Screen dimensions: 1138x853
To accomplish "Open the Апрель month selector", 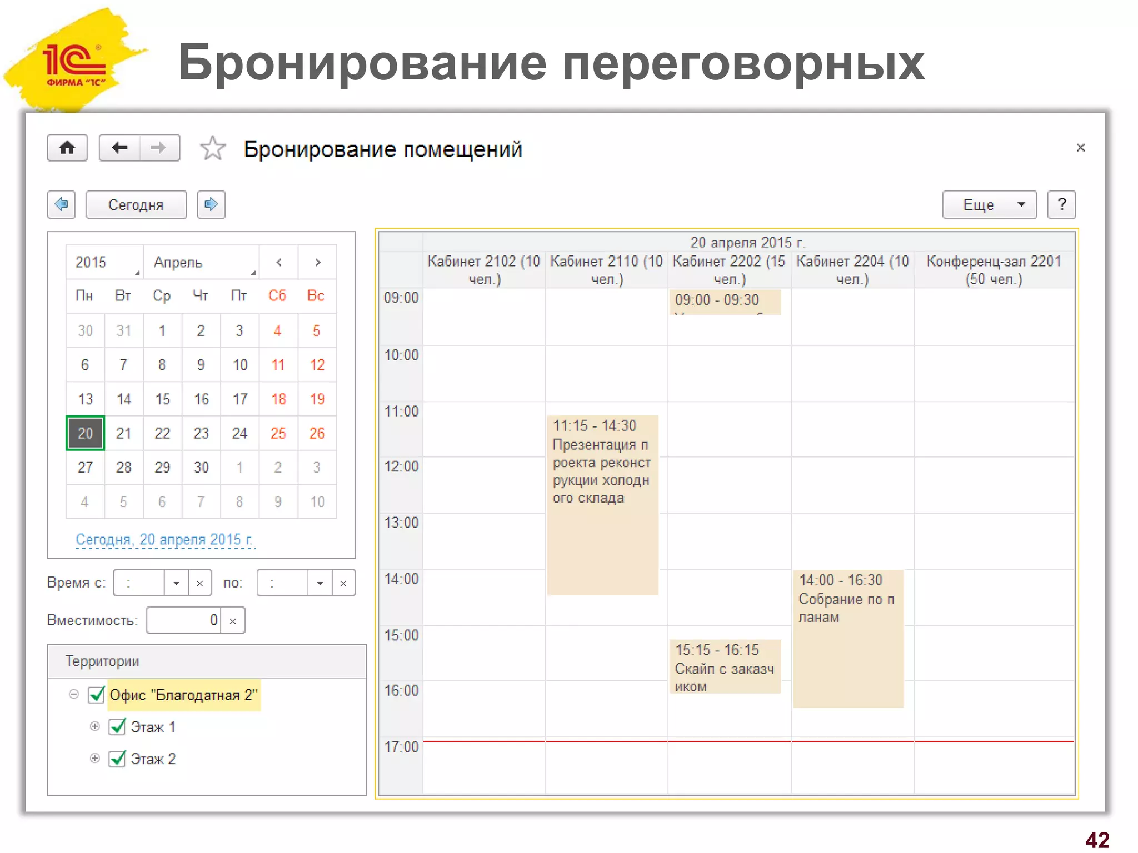I will [x=201, y=262].
